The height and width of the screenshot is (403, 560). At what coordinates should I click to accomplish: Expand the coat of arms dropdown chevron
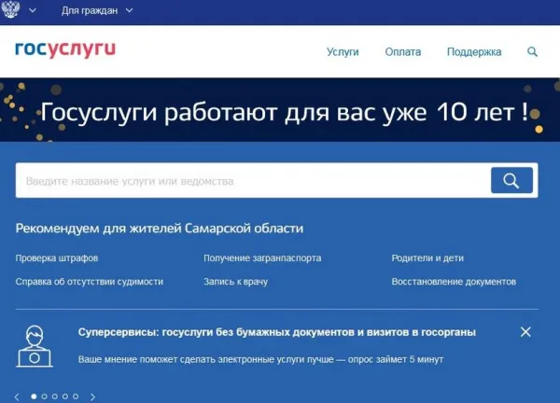pyautogui.click(x=34, y=11)
